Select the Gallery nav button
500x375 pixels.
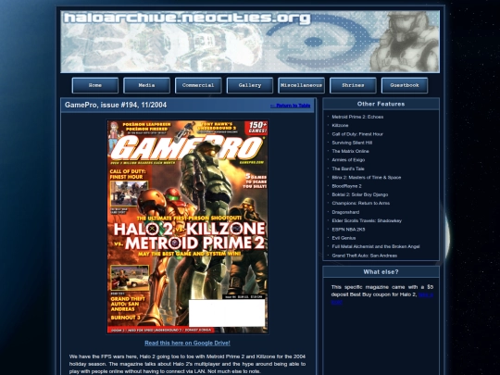pos(250,85)
